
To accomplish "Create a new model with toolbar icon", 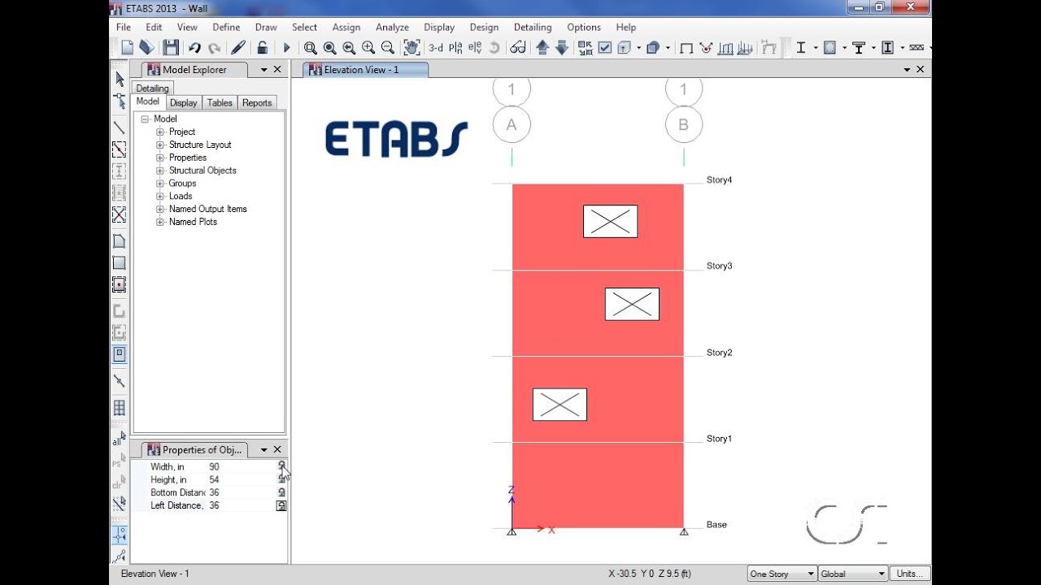I will (127, 48).
